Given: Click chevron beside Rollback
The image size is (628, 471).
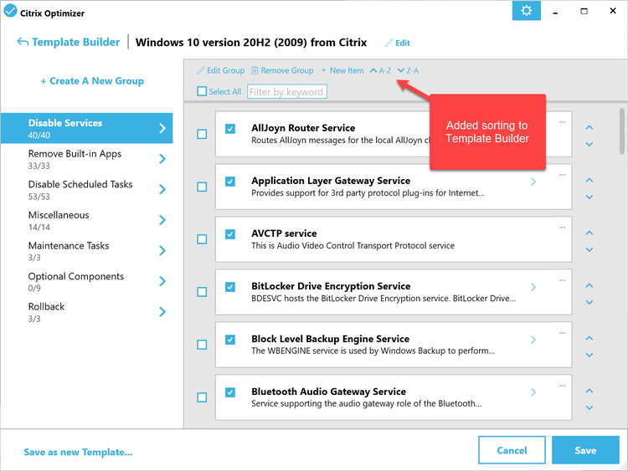Looking at the screenshot, I should (162, 312).
